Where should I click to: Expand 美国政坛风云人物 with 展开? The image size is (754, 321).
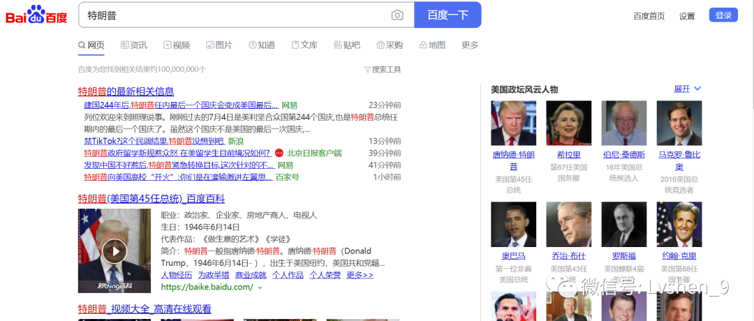pyautogui.click(x=687, y=89)
